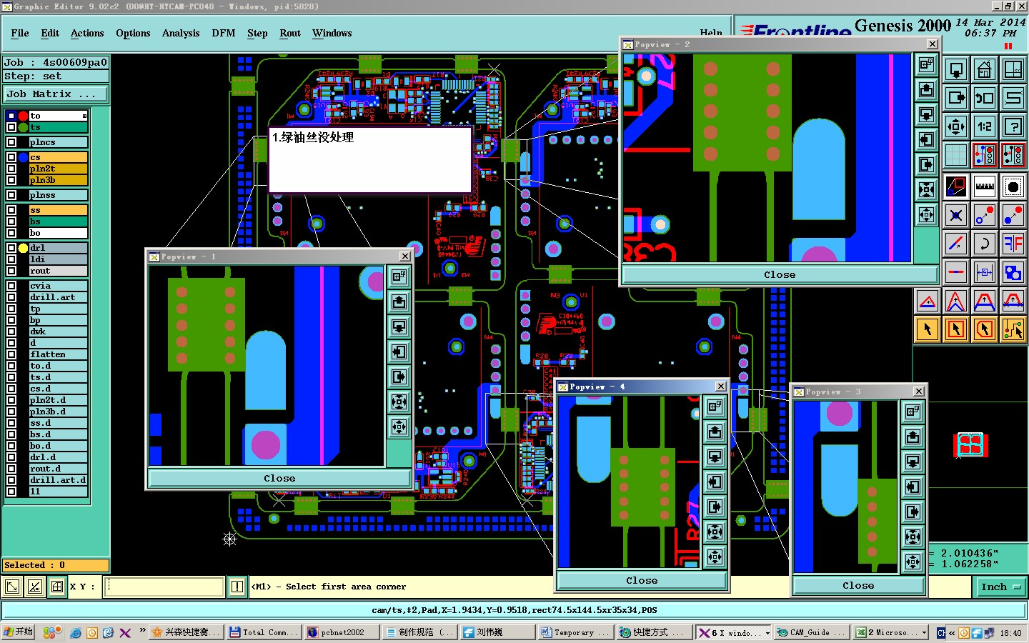Click Close button in Popview 2
Viewport: 1029px width, 643px height.
[x=780, y=275]
